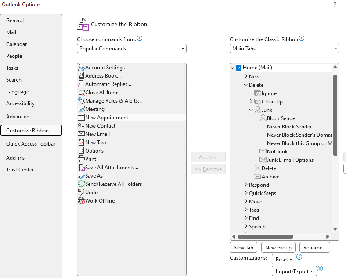Screen dimensions: 346x278
Task: Expand the Clean Up item
Action: [x=251, y=101]
